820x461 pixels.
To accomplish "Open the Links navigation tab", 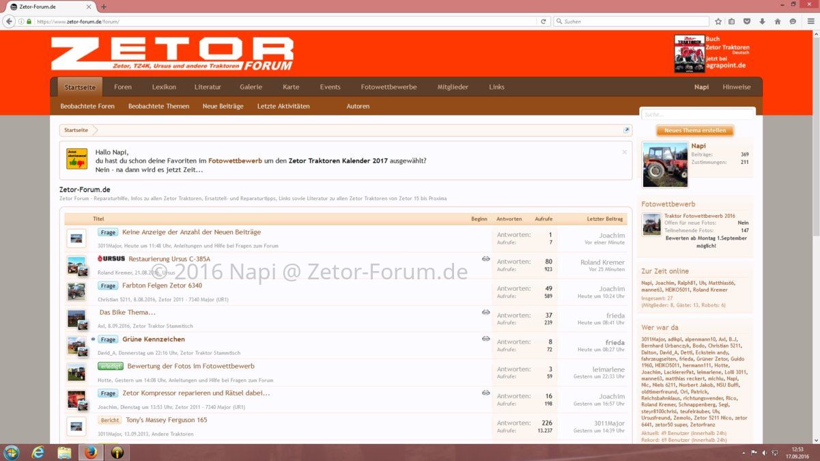I will (x=496, y=87).
